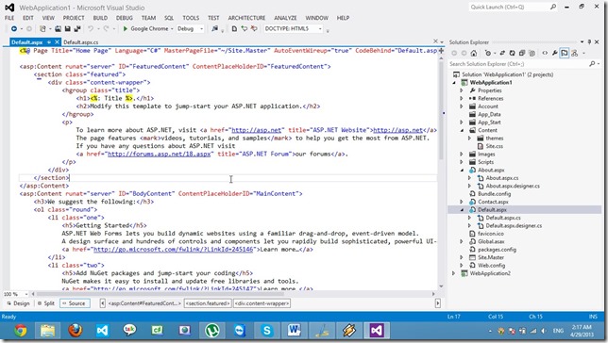Screen dimensions: 608x343
Task: Toggle Show All Files in Solution Explorer
Action: click(532, 53)
